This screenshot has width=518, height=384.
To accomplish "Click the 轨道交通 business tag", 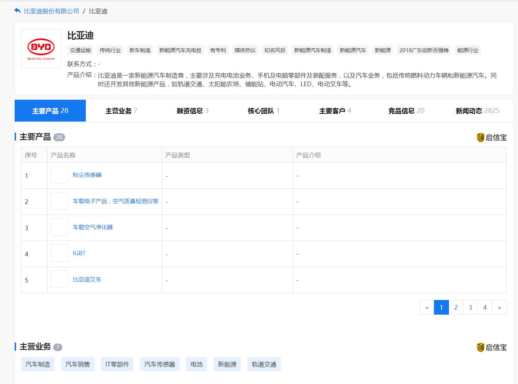I will (264, 364).
